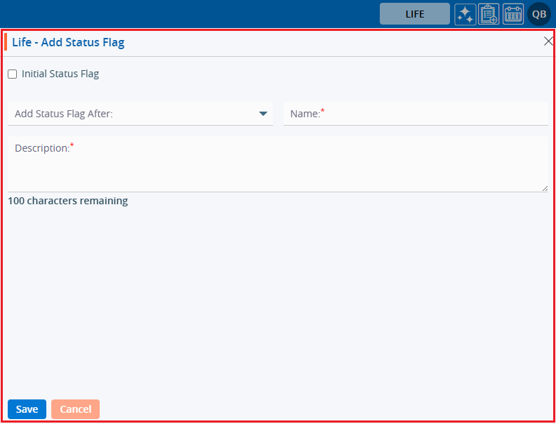Close the Add Status Flag dialog
The width and height of the screenshot is (556, 424).
coord(548,41)
